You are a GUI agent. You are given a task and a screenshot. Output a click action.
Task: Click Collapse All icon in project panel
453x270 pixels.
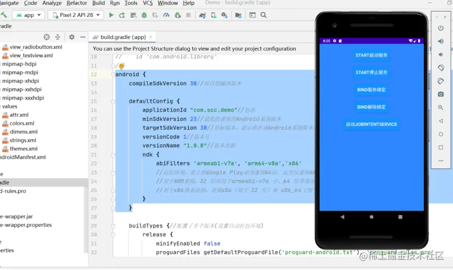pos(58,37)
